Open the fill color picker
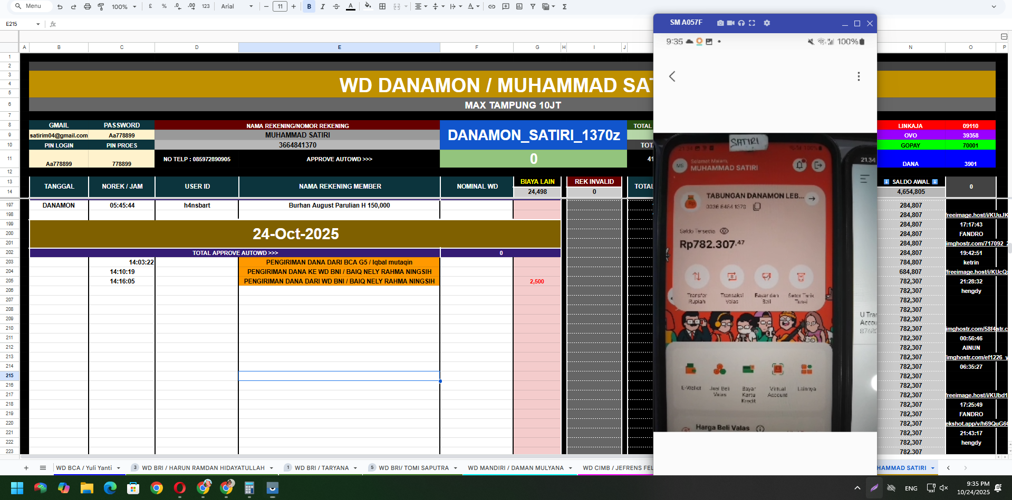Screen dimensions: 1012x500 coord(368,6)
